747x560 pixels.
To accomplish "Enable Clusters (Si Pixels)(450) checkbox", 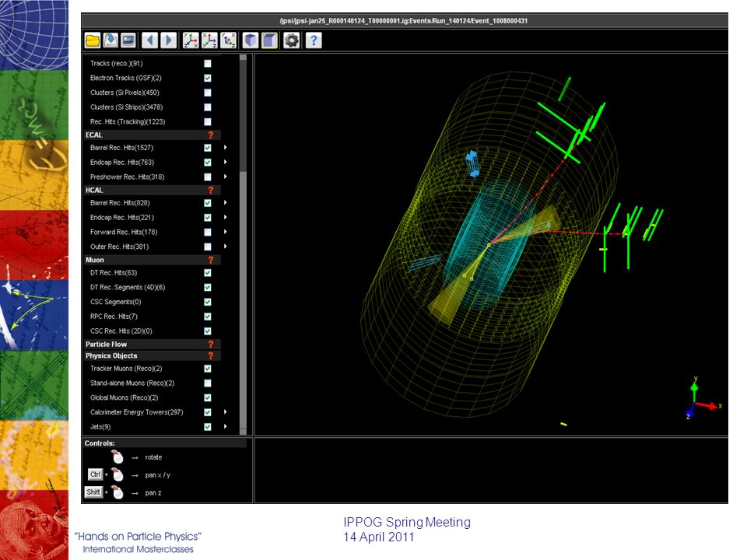I will pos(208,93).
